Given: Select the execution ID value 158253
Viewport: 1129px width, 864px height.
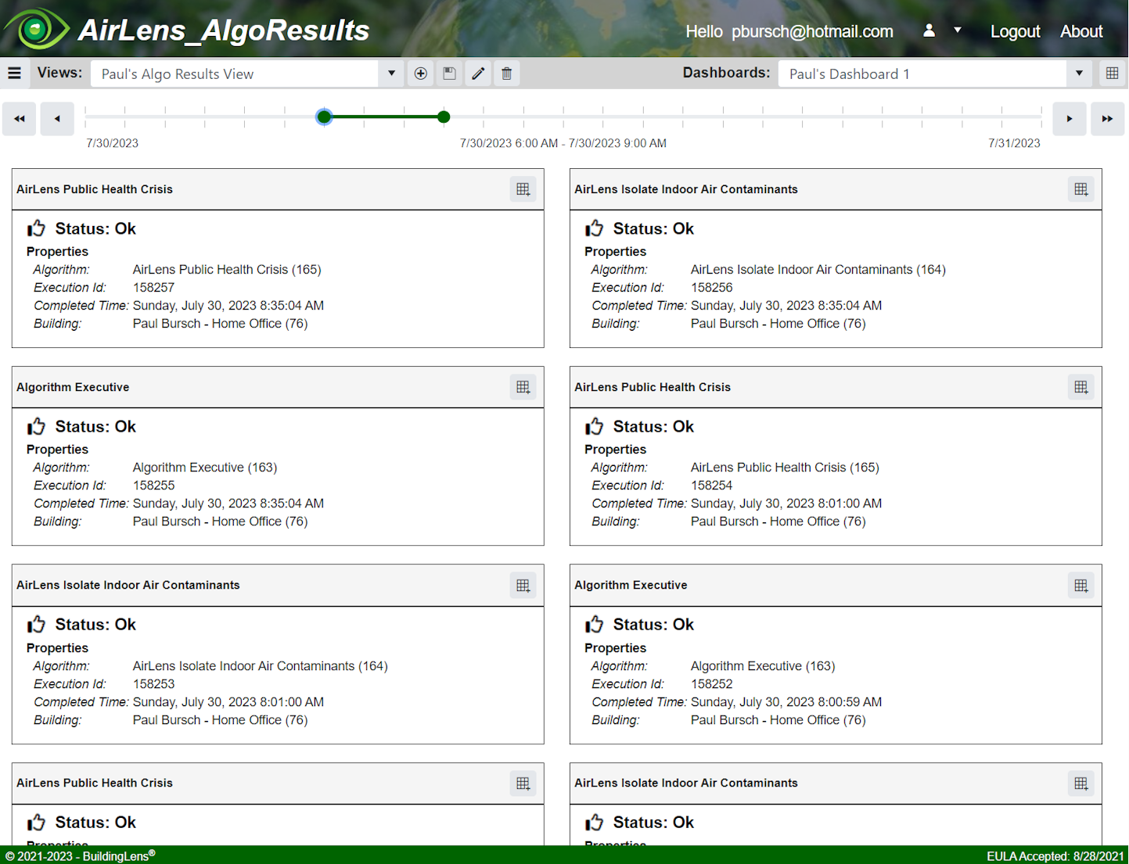Looking at the screenshot, I should [x=153, y=684].
